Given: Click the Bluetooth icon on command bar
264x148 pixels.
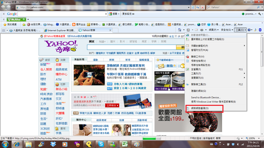Looking at the screenshot, I should click(260, 30).
